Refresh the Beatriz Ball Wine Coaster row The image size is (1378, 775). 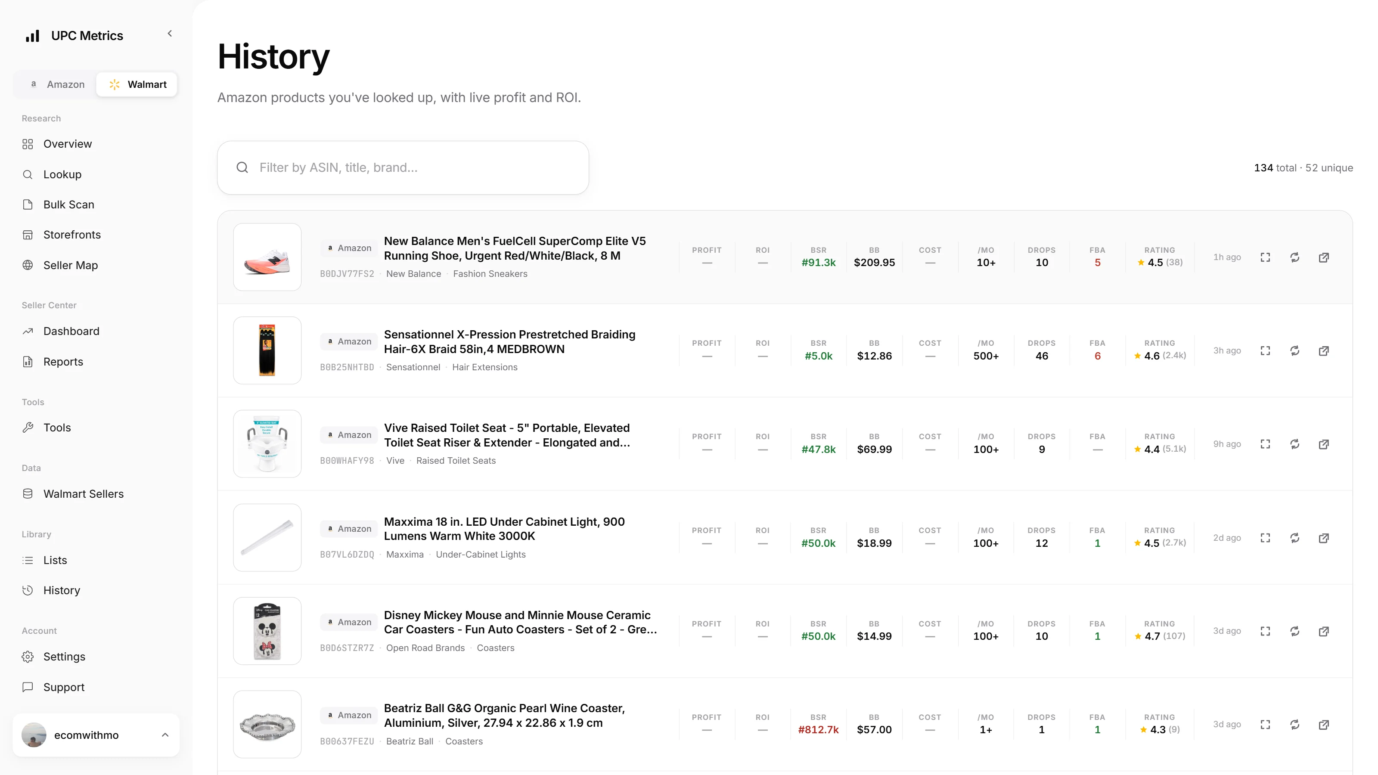1294,725
